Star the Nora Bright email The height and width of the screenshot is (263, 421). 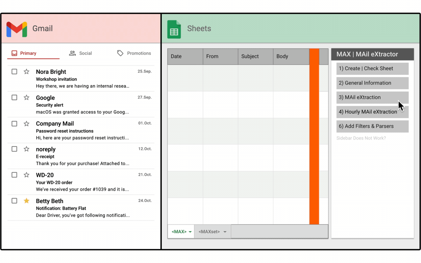tap(27, 72)
